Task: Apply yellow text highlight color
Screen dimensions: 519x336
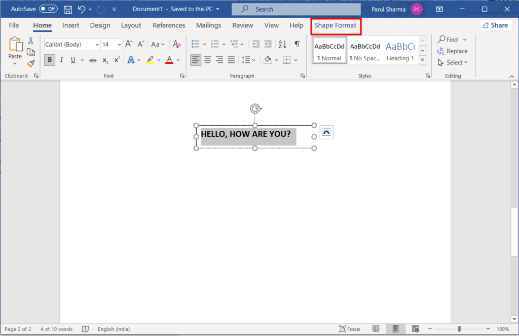Action: tap(150, 60)
